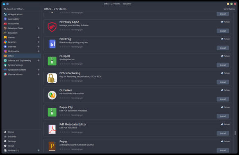The height and width of the screenshot is (155, 239).
Task: Click the Nuspell green archive icon
Action: (x=52, y=61)
